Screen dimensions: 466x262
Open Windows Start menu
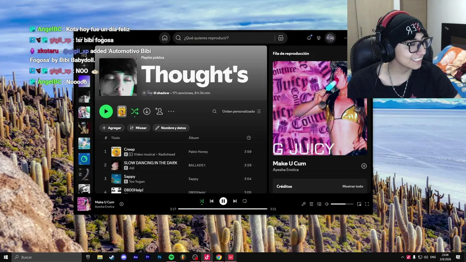(6, 257)
